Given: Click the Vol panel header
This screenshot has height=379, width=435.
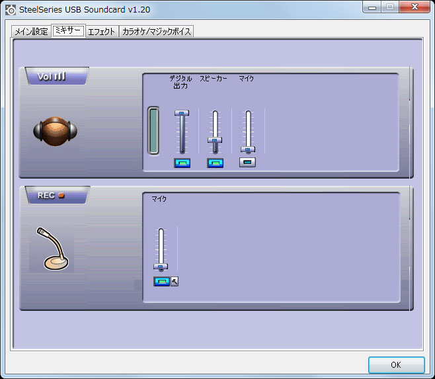Looking at the screenshot, I should 57,76.
